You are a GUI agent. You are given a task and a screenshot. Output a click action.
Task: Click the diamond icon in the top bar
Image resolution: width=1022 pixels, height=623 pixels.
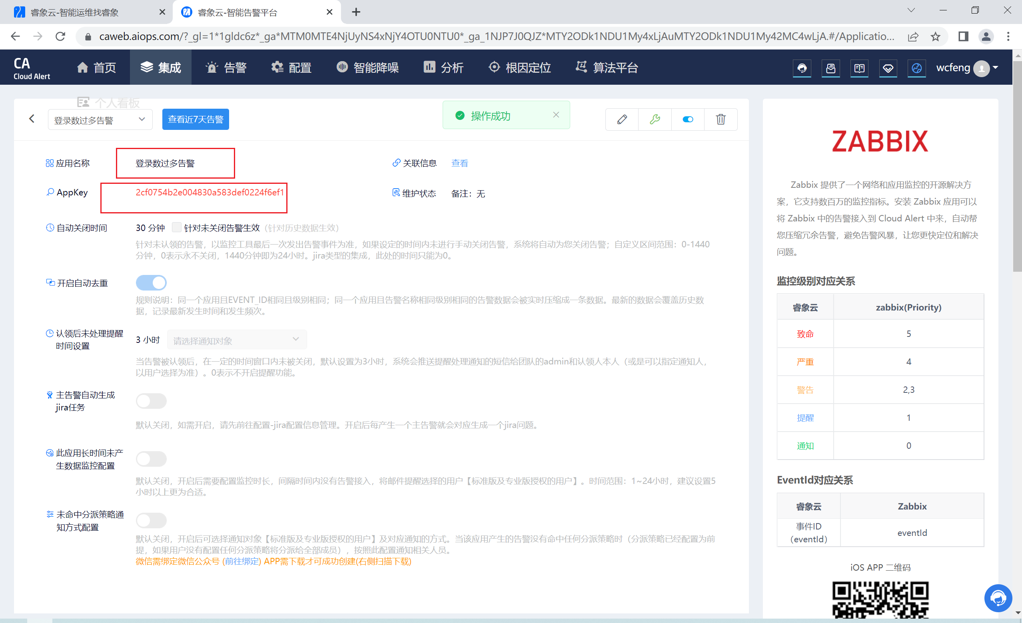point(888,68)
